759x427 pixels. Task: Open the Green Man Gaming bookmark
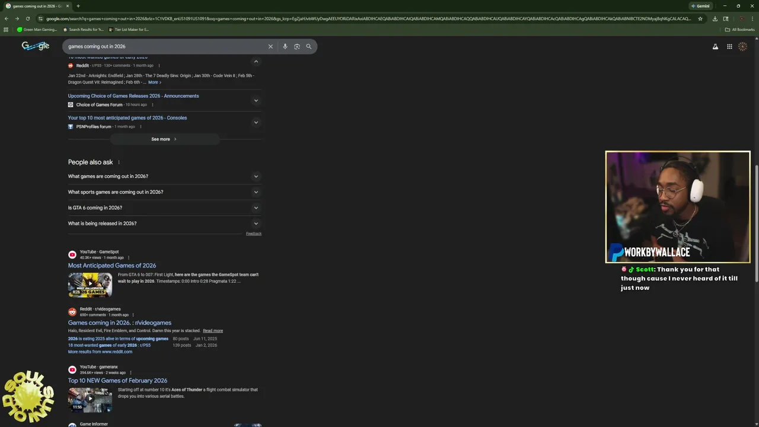37,29
